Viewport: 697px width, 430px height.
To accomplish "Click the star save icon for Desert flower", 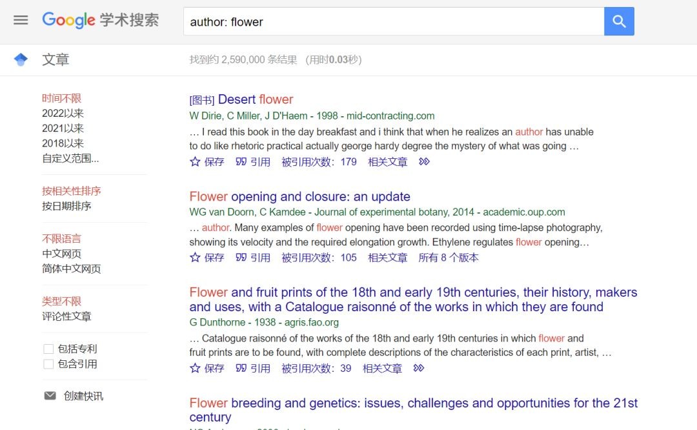I will tap(195, 161).
